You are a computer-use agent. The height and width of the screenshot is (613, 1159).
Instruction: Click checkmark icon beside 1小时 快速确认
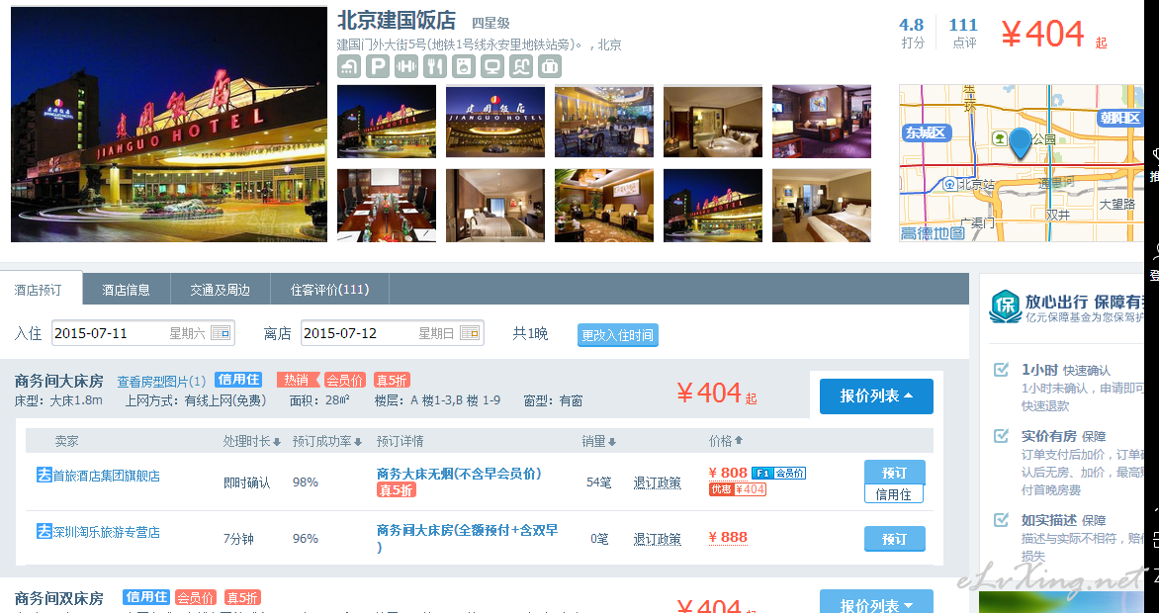pos(1001,369)
